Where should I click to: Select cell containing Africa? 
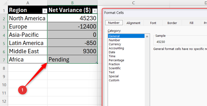coord(27,59)
